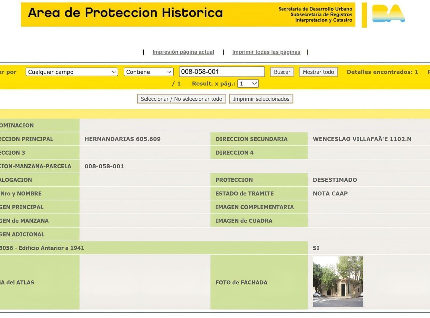The height and width of the screenshot is (318, 430).
Task: Click the 'IMAGEN de CUADRA' label
Action: tap(244, 221)
